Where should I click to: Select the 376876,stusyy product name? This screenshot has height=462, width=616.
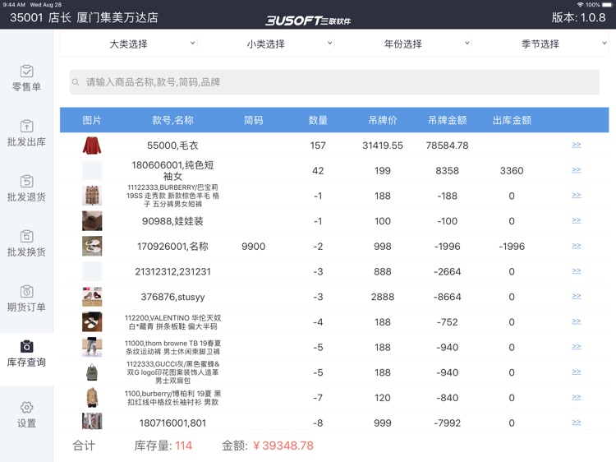[172, 297]
